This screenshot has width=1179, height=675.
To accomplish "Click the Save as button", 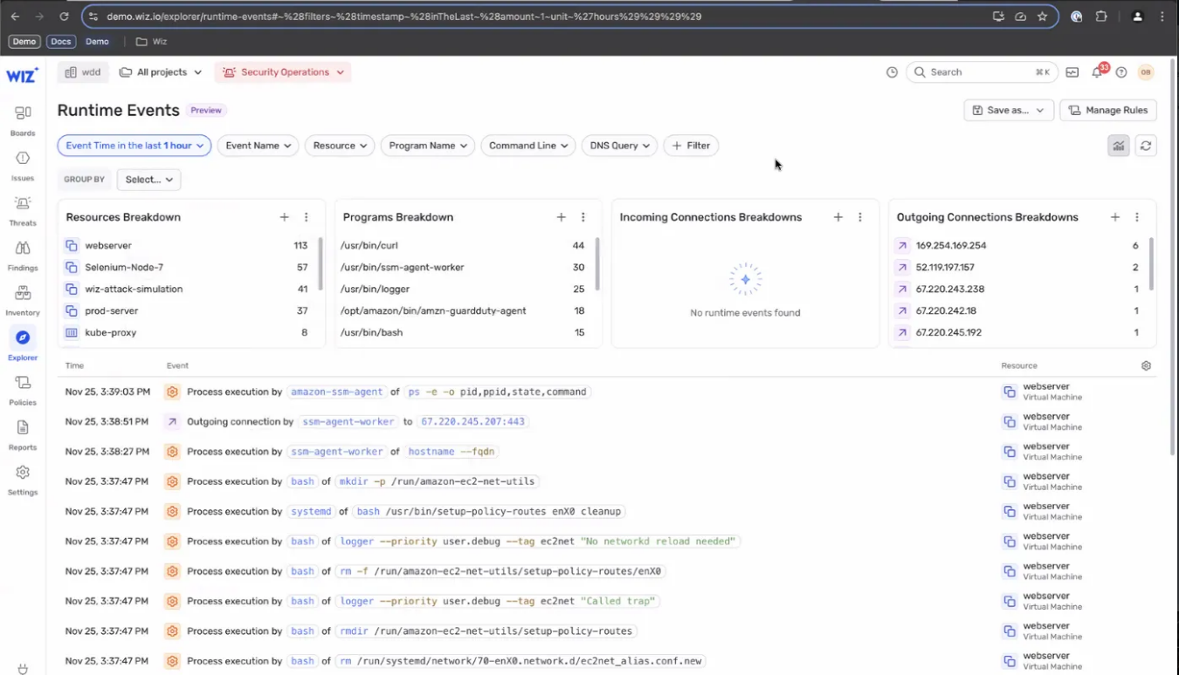I will [x=1008, y=110].
